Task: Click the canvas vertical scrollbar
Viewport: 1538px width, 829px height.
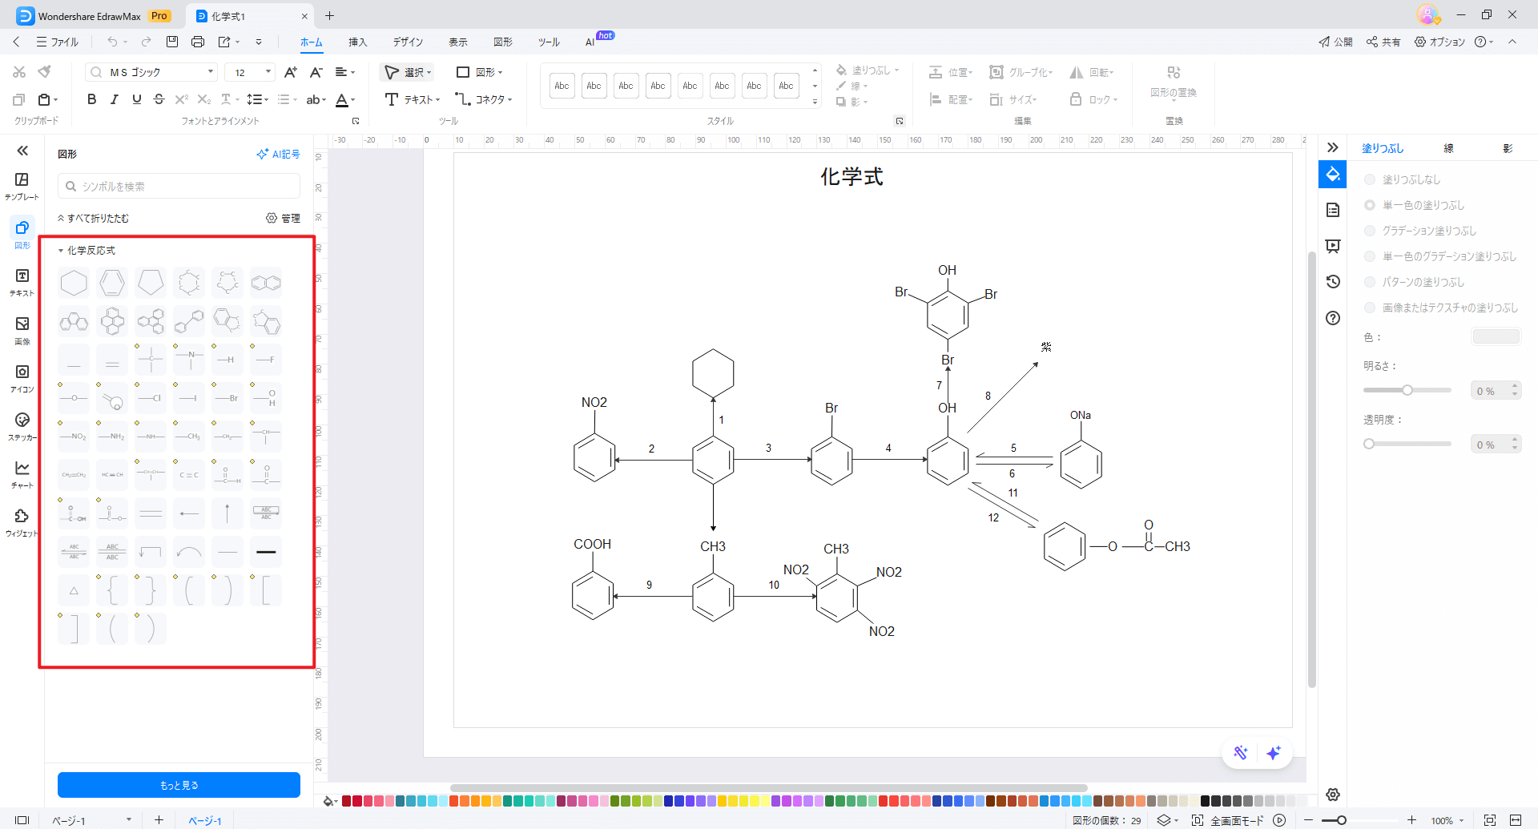Action: (1311, 469)
